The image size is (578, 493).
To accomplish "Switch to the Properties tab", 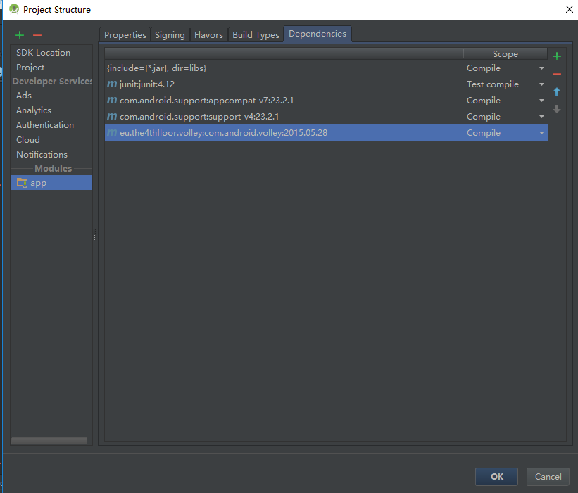I will 125,34.
